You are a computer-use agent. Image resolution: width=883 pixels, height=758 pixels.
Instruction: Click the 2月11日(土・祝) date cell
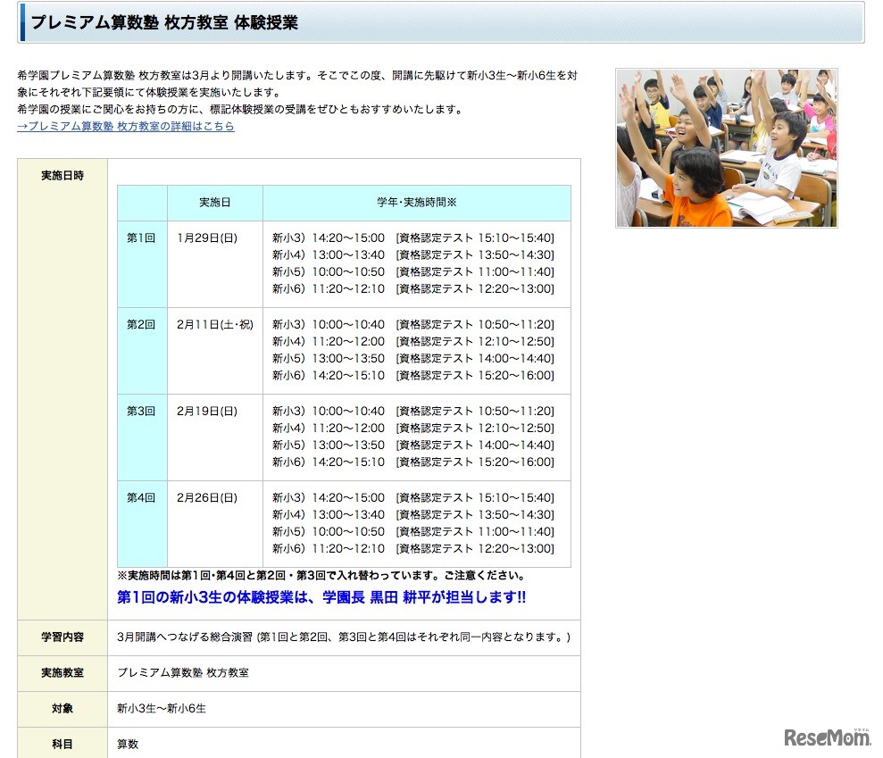(x=214, y=324)
